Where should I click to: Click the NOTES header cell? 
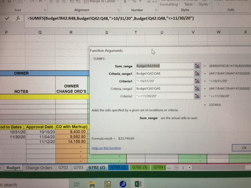27,85
